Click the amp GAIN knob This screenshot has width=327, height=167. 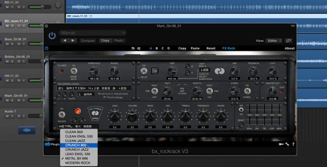click(x=115, y=116)
